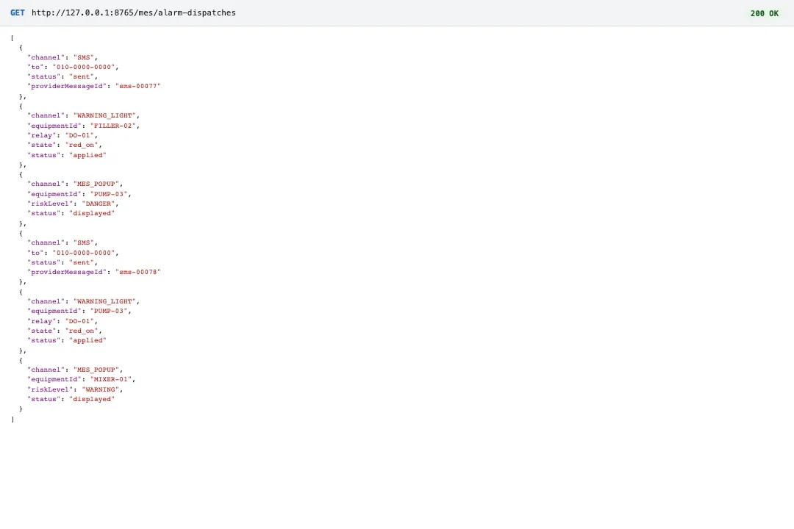
Task: Click the value "sms-00077"
Action: (x=137, y=86)
